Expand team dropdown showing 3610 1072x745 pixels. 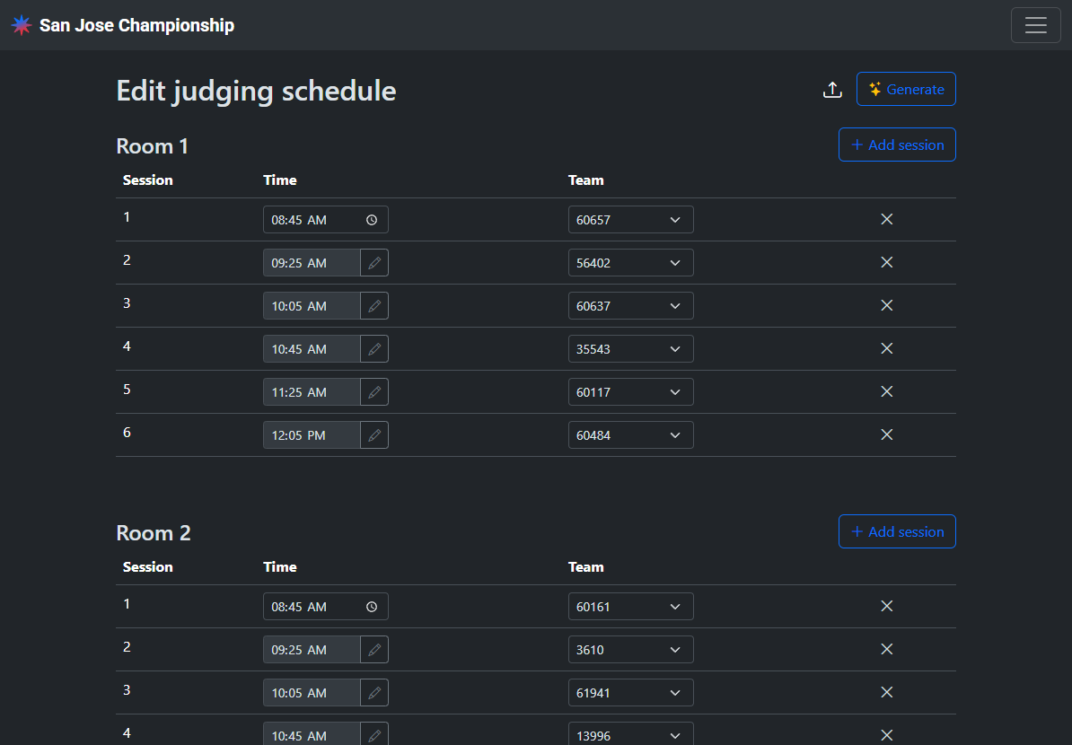[x=630, y=650]
